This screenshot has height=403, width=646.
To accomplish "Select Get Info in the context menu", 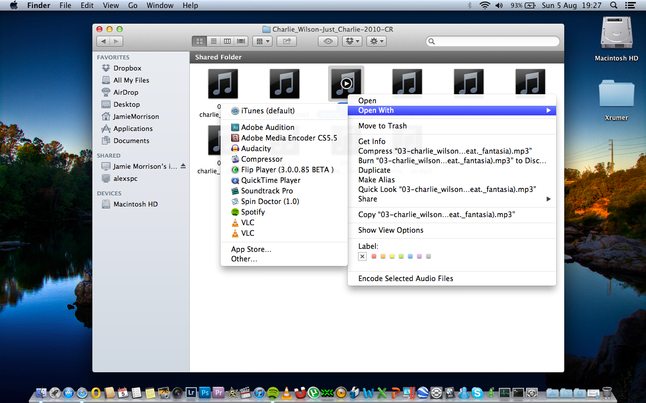I will point(452,142).
